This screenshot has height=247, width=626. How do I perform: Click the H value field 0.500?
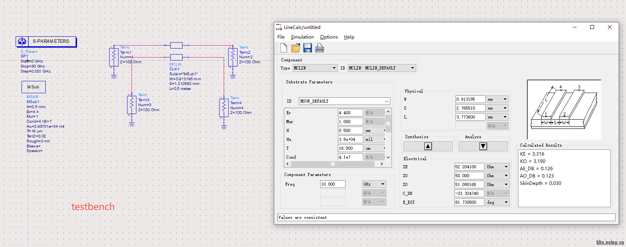351,130
